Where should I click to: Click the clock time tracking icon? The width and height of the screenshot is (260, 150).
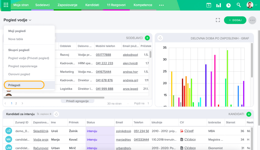coord(229,5)
